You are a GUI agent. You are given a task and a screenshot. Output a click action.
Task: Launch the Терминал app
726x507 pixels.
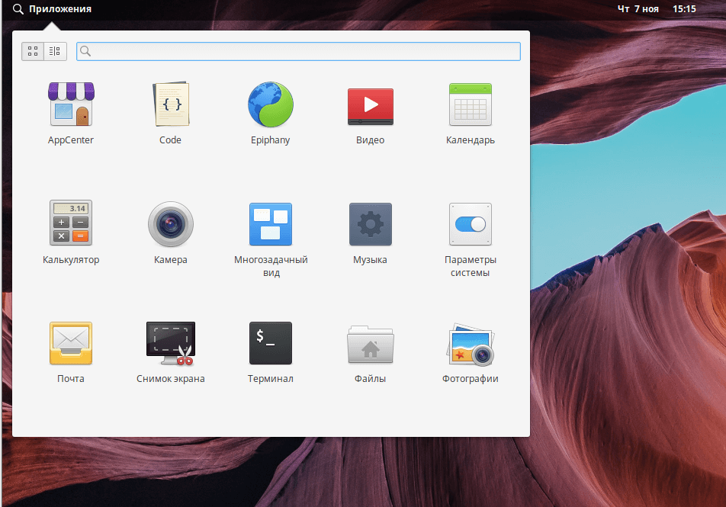click(271, 343)
